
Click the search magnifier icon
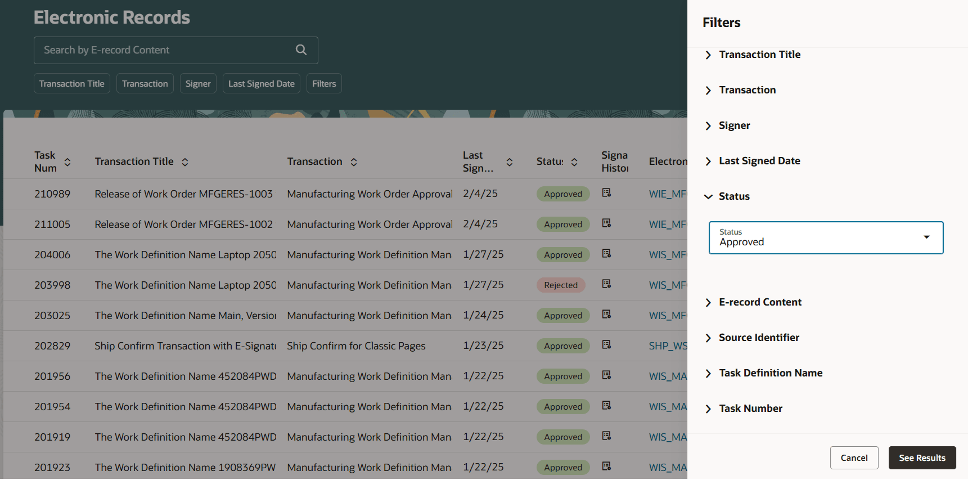pos(301,50)
